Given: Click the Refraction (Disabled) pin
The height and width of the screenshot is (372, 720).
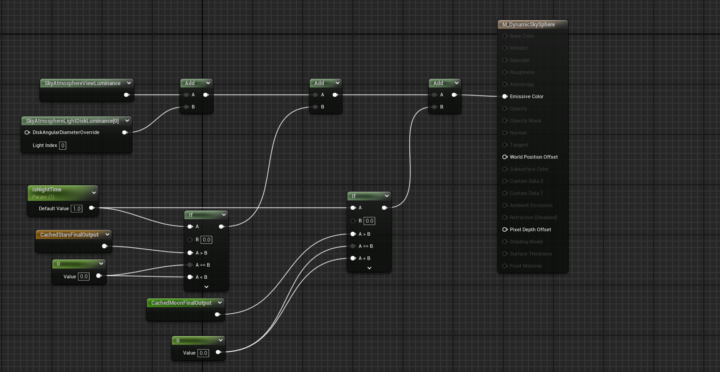Looking at the screenshot, I should pyautogui.click(x=505, y=217).
